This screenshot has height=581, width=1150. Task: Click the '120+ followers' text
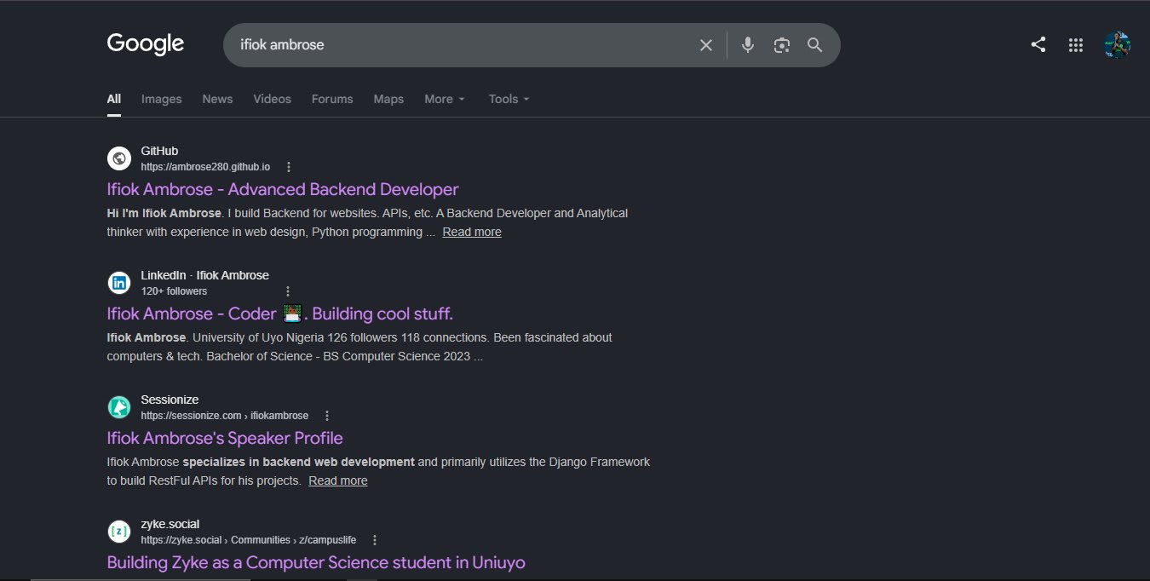pyautogui.click(x=175, y=291)
